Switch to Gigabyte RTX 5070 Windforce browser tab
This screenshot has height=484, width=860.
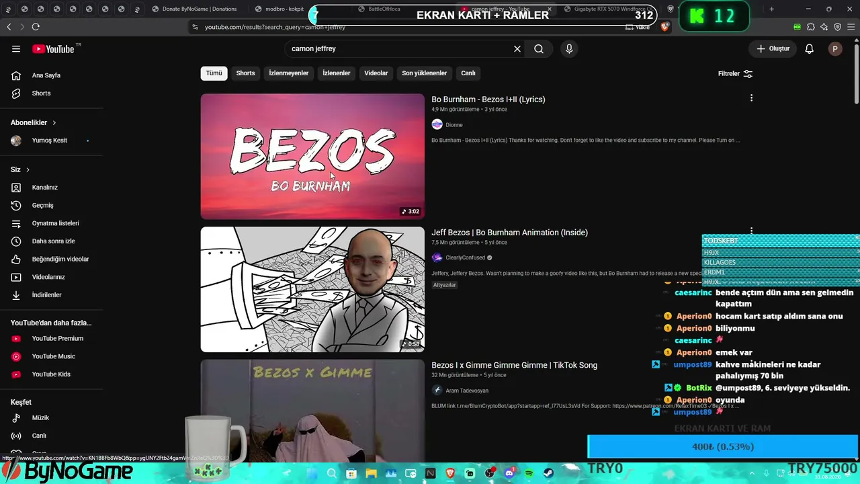(608, 9)
